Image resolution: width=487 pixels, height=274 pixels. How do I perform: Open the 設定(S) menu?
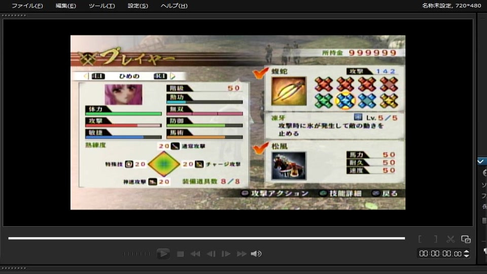click(x=138, y=6)
